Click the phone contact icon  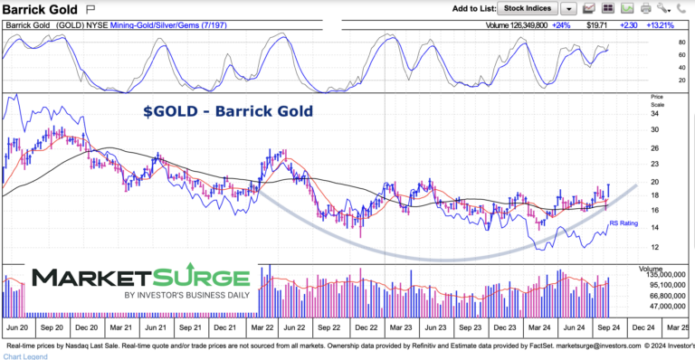coord(681,8)
